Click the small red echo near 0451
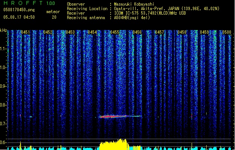The height and width of the screenshot is (150, 235). [21, 115]
